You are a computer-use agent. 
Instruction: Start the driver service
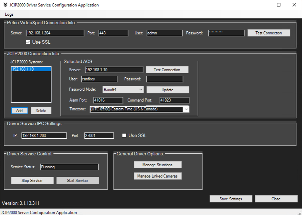coord(77,180)
